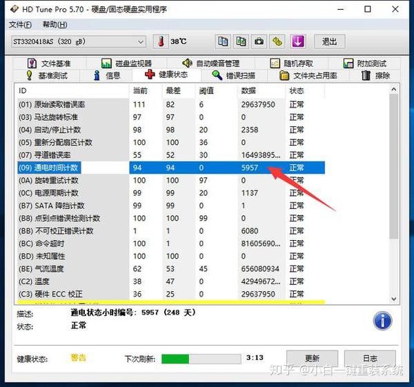Select the (BC) 命令超时 row
Image resolution: width=414 pixels, height=387 pixels.
click(x=171, y=244)
